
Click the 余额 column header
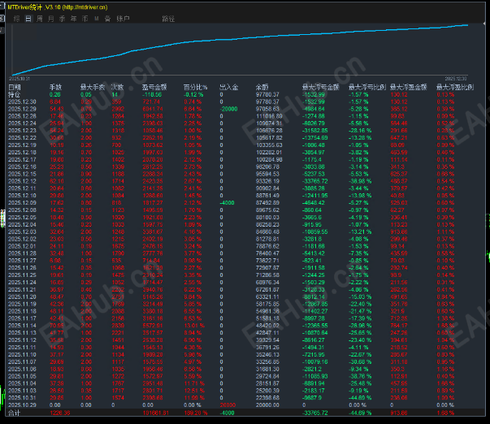(x=262, y=87)
